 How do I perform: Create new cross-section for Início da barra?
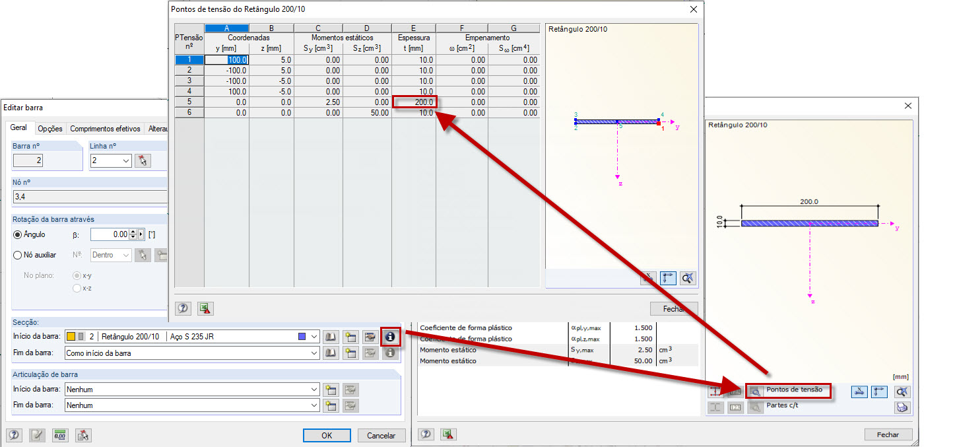(350, 337)
